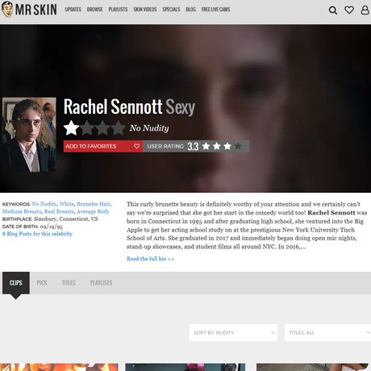Open the favorites heart icon in header

point(349,10)
